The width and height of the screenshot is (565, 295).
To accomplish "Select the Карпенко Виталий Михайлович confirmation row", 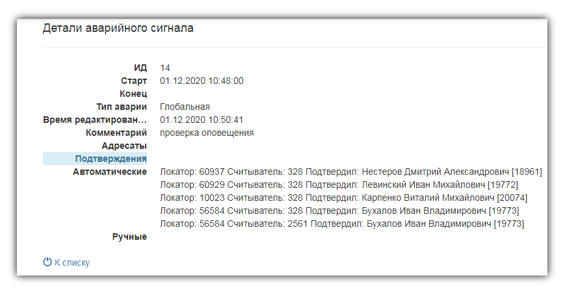I will [344, 198].
